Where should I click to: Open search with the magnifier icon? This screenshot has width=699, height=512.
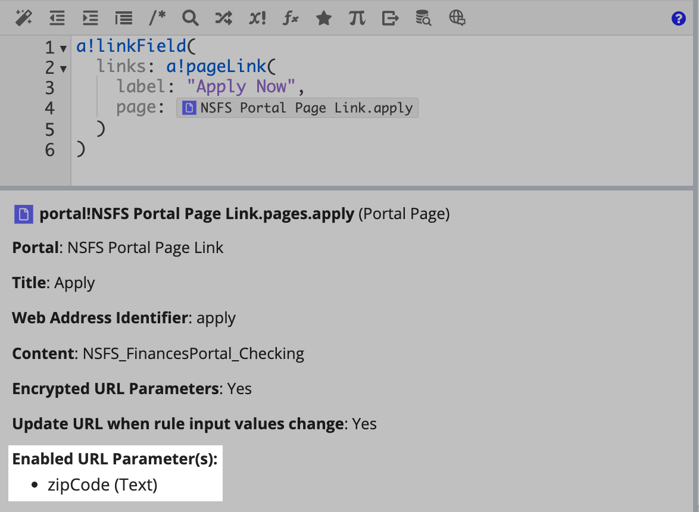coord(191,18)
